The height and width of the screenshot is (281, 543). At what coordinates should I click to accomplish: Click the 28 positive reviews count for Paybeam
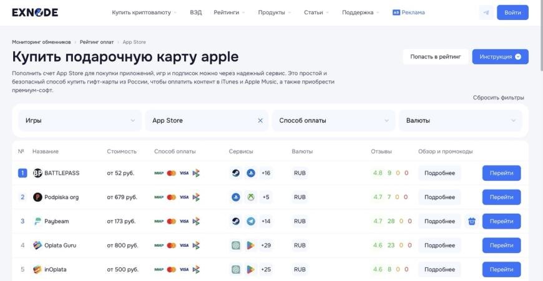tap(391, 221)
